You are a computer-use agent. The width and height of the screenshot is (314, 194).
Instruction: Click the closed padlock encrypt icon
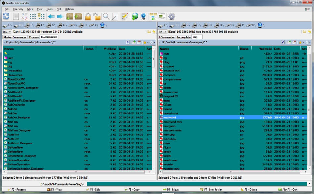88,16
